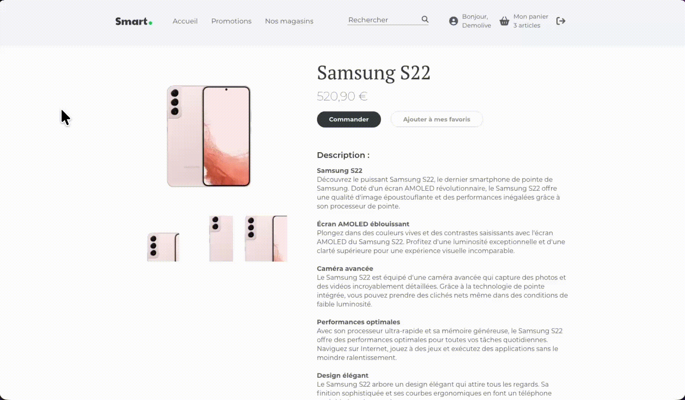Go to Accueil page

coord(185,21)
